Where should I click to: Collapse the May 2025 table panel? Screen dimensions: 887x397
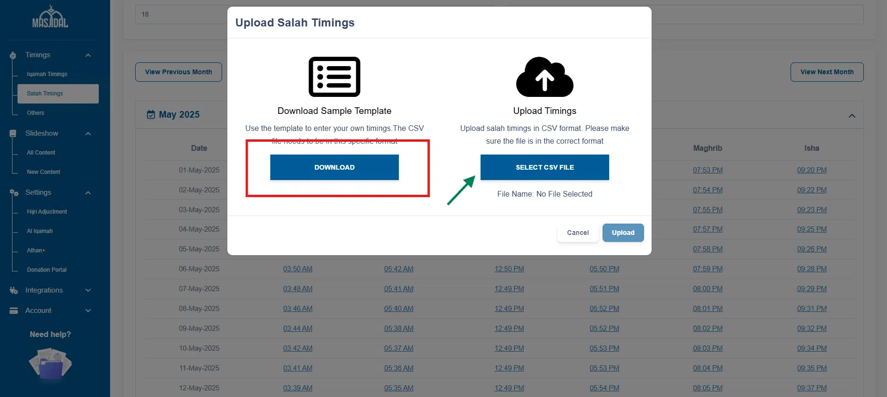click(852, 116)
